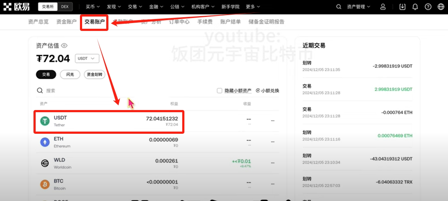Click the USDT Tether coin icon
448x201 pixels.
coord(45,121)
